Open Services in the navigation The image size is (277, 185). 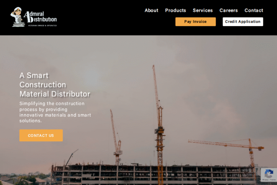coord(203,10)
